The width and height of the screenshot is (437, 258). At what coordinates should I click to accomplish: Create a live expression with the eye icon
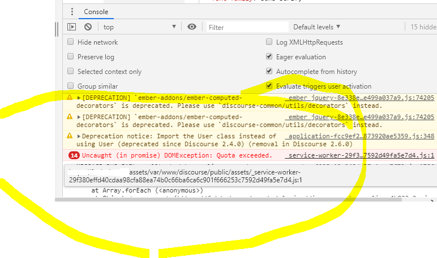click(x=192, y=27)
